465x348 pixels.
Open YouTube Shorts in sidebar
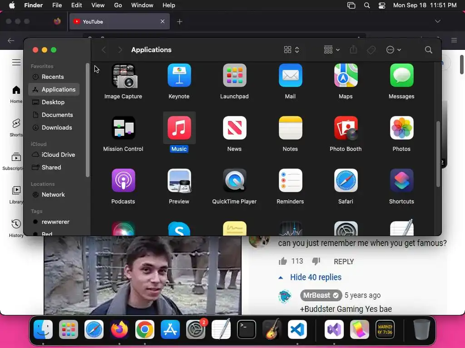pos(16,127)
